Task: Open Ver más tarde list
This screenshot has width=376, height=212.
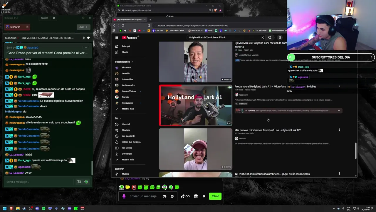Action: [x=128, y=136]
